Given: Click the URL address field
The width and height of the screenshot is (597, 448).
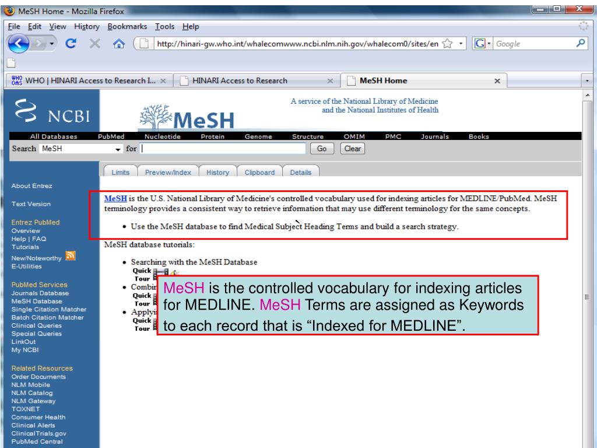Looking at the screenshot, I should [x=297, y=44].
